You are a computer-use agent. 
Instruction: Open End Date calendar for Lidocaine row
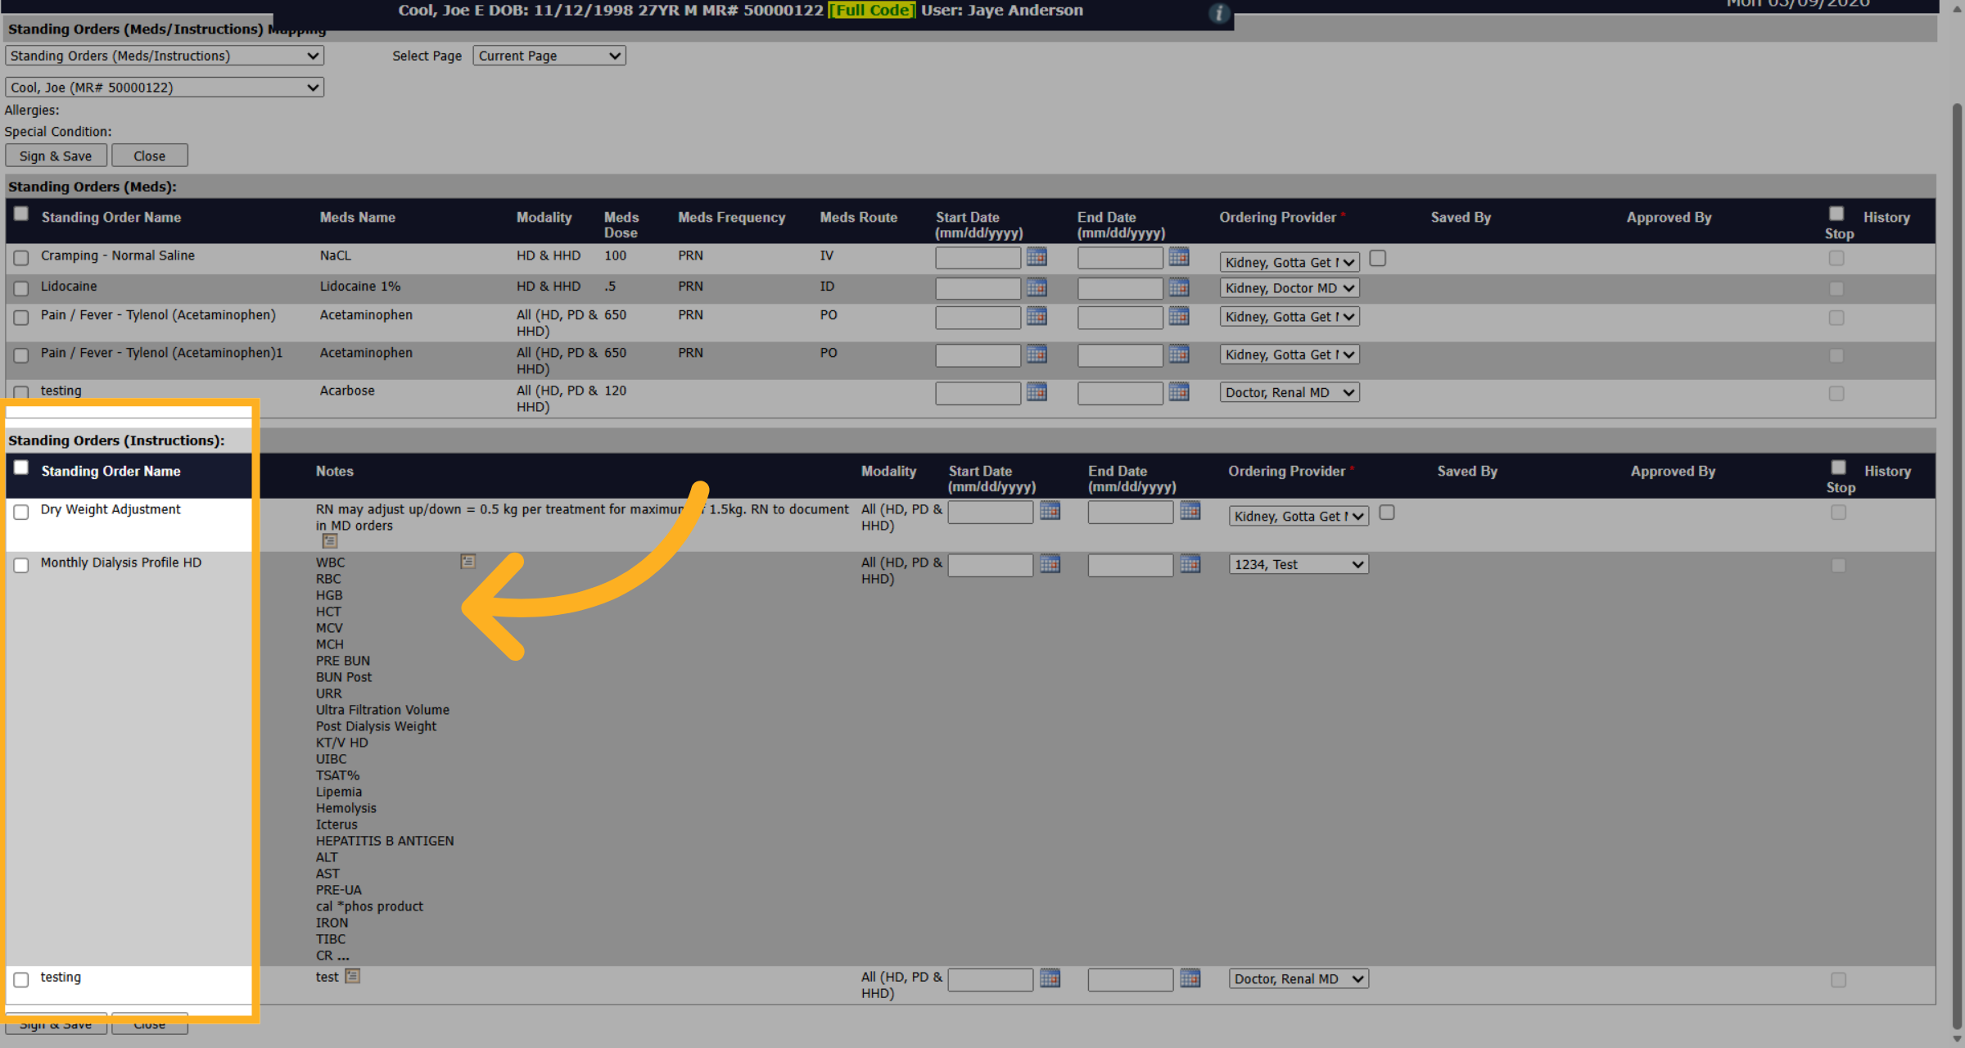coord(1179,287)
